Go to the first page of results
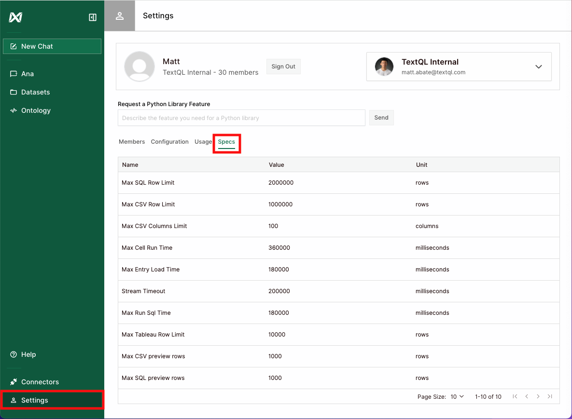572x419 pixels. pyautogui.click(x=515, y=396)
